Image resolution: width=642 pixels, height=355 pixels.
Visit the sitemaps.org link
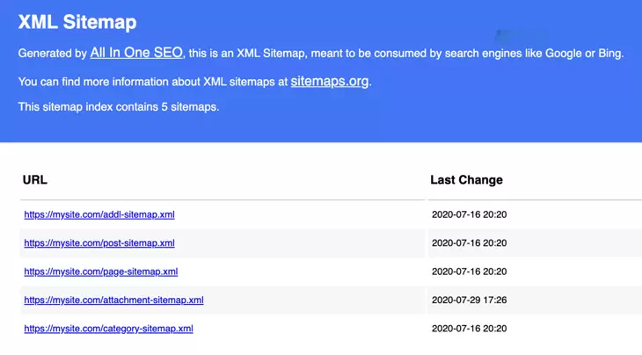pyautogui.click(x=330, y=82)
